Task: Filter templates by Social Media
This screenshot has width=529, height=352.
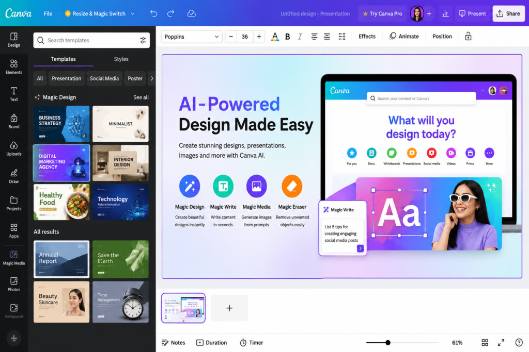Action: (x=104, y=78)
